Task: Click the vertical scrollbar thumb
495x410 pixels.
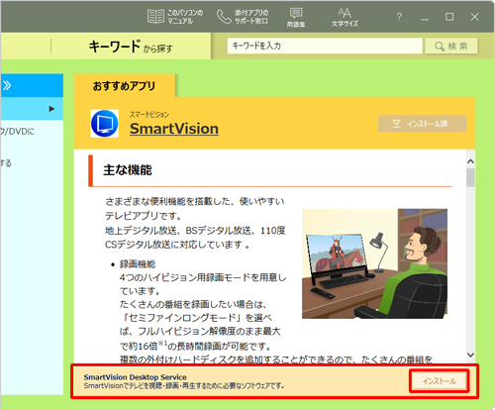Action: click(x=470, y=177)
